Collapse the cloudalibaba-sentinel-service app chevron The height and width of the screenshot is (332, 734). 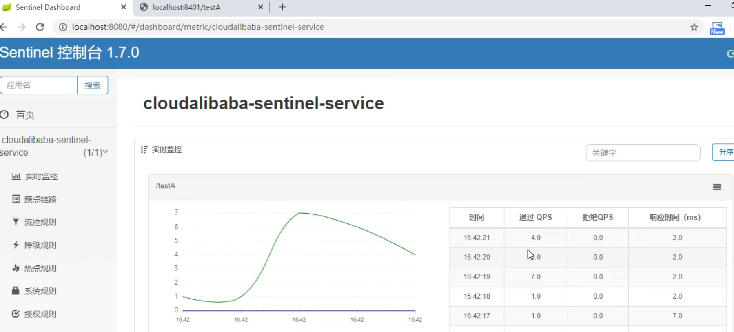(x=105, y=152)
